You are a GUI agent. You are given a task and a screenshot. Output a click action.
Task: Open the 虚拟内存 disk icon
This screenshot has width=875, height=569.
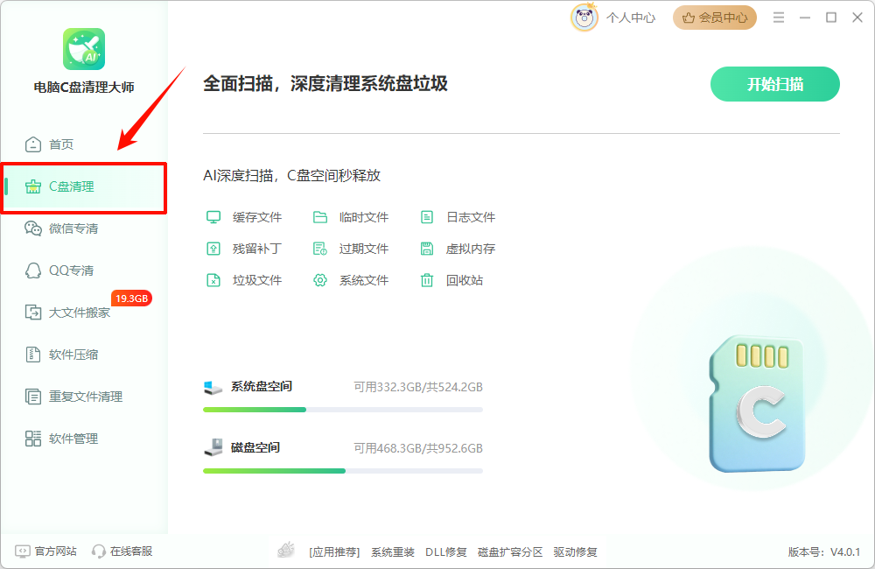coord(426,248)
